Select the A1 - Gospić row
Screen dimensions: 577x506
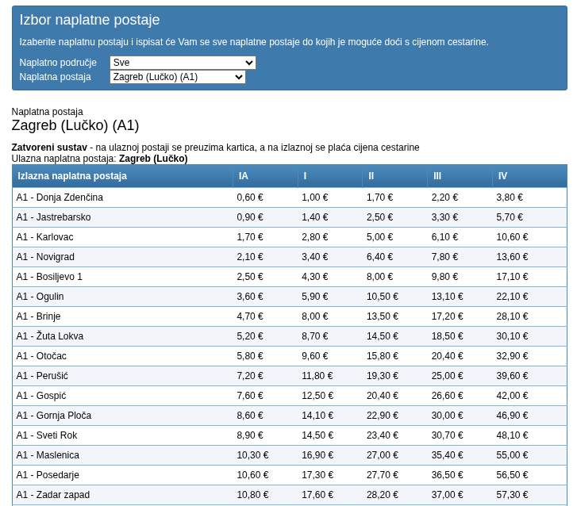tap(41, 396)
